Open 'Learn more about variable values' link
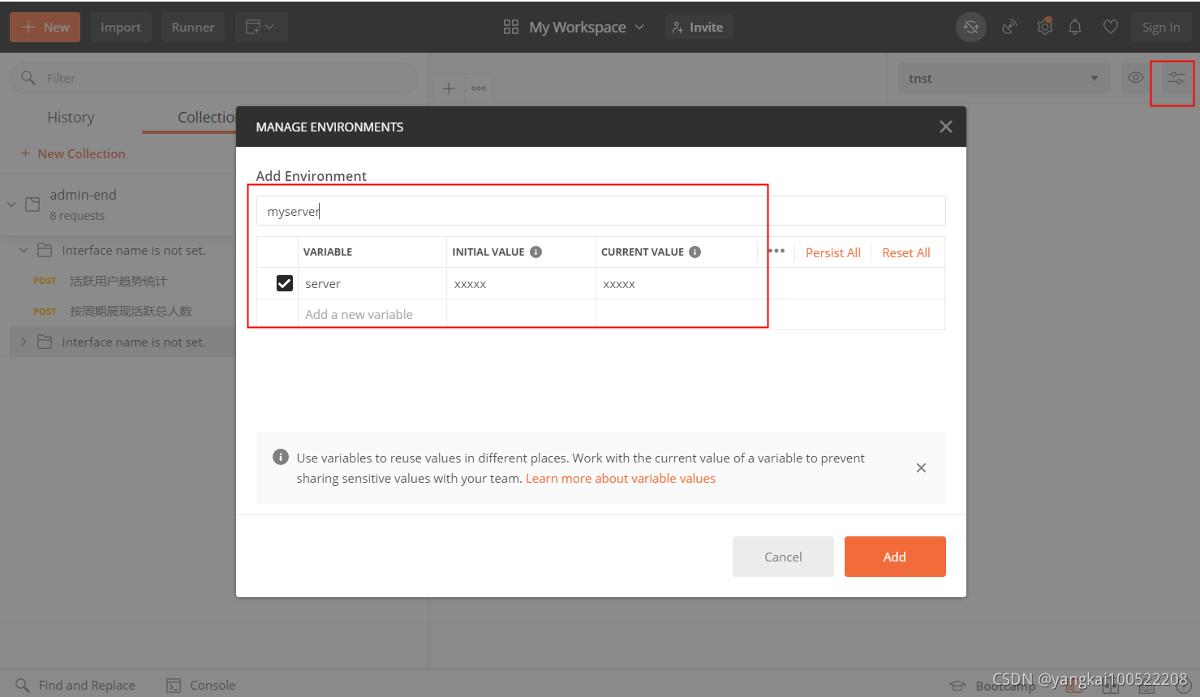The image size is (1200, 697). pyautogui.click(x=621, y=478)
